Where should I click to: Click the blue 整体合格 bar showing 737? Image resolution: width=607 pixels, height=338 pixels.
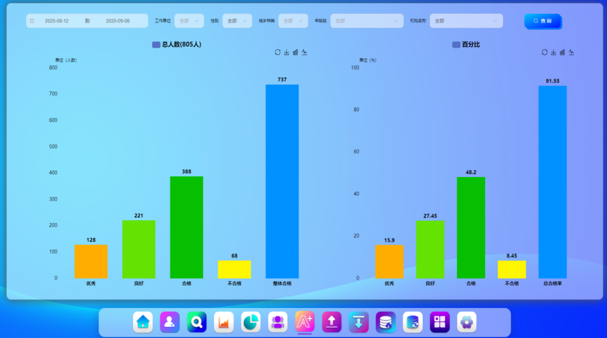coord(282,181)
